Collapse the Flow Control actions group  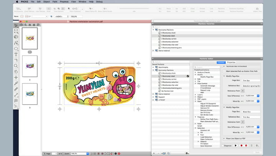tap(195, 83)
